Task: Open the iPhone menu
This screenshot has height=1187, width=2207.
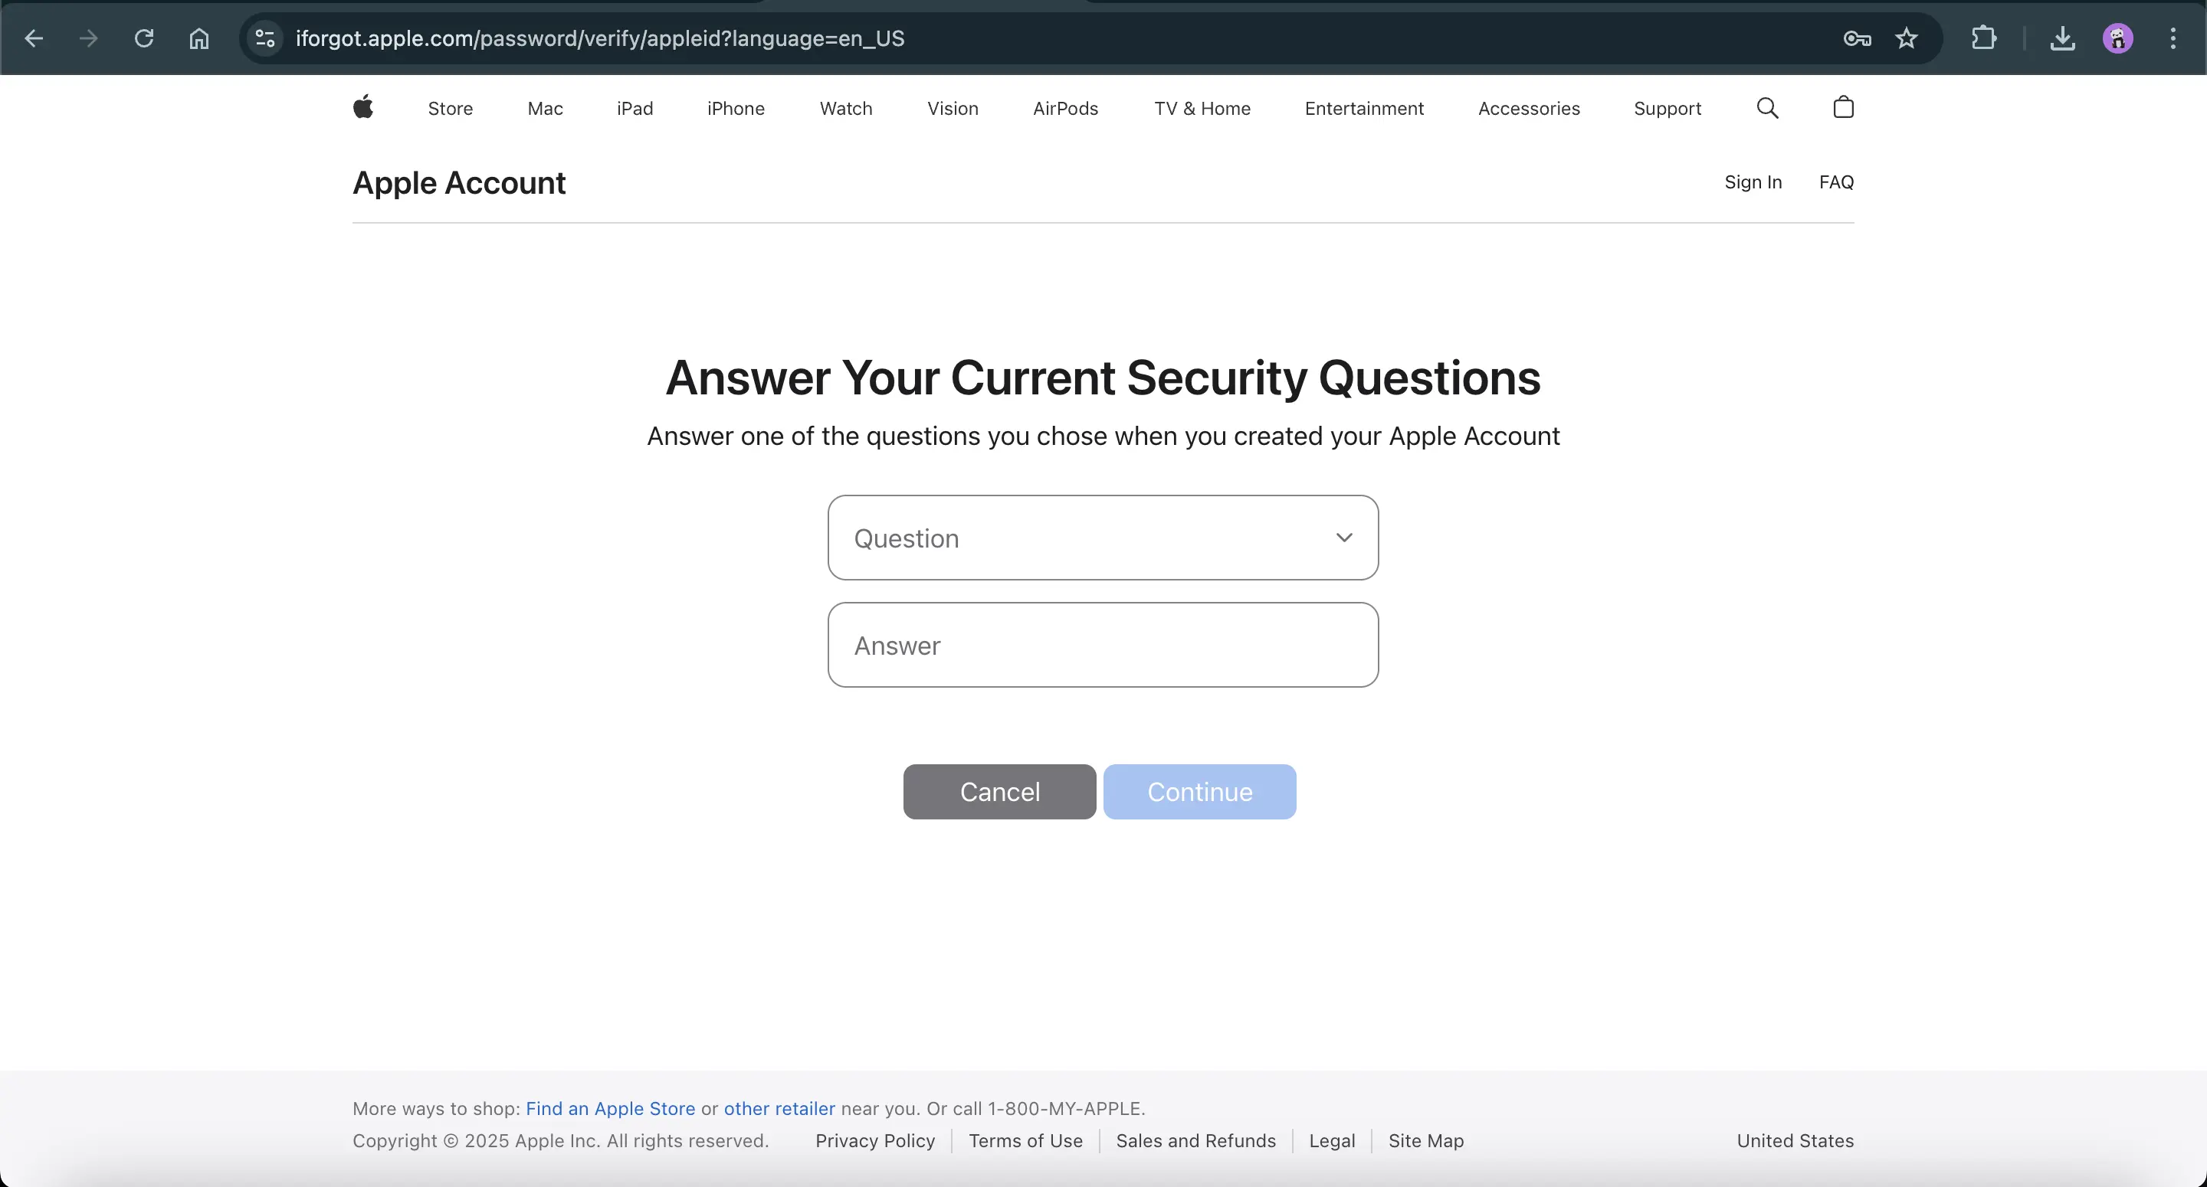Action: [736, 109]
